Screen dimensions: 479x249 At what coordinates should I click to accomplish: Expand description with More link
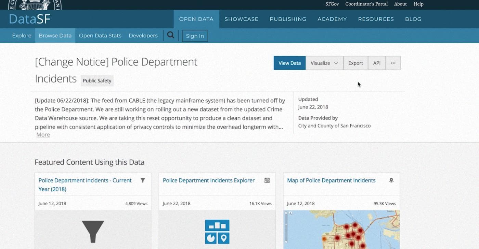43,135
